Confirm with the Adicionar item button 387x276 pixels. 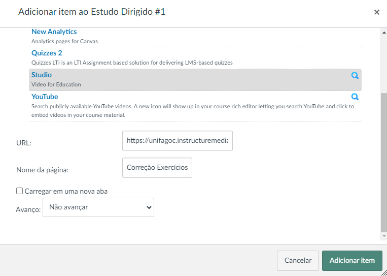click(352, 260)
